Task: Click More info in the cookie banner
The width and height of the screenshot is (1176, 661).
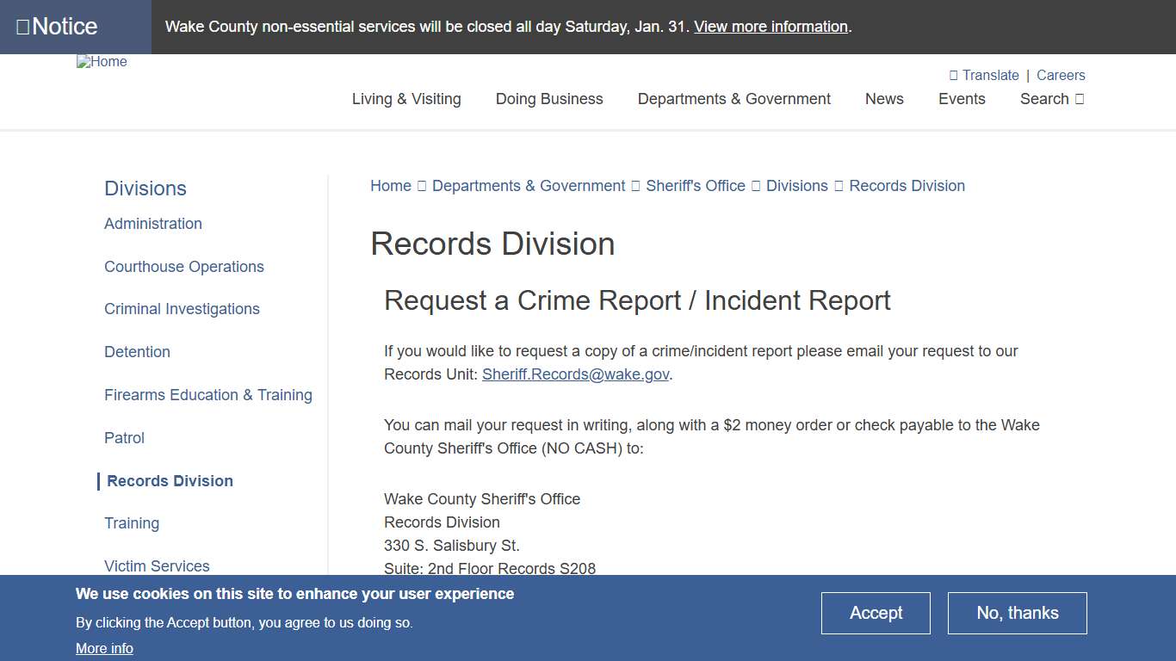Action: [104, 648]
